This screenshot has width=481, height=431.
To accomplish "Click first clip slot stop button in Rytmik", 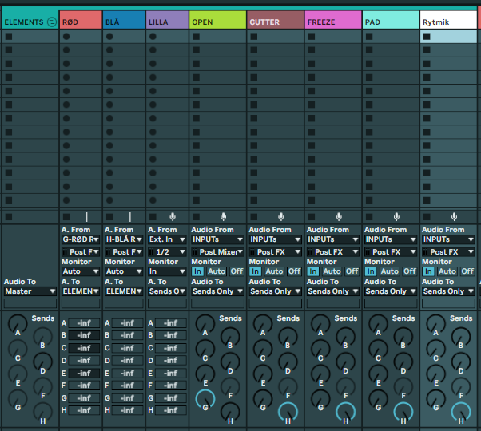I will pos(427,37).
